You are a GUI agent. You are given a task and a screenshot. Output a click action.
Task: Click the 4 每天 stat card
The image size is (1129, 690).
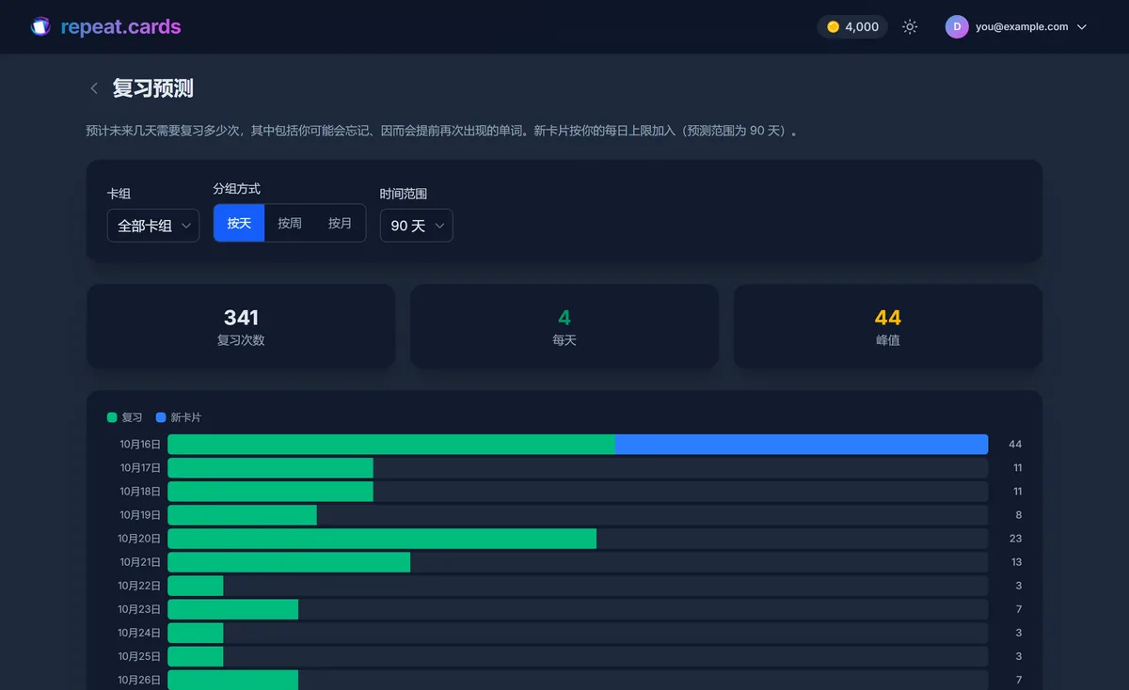(x=564, y=326)
